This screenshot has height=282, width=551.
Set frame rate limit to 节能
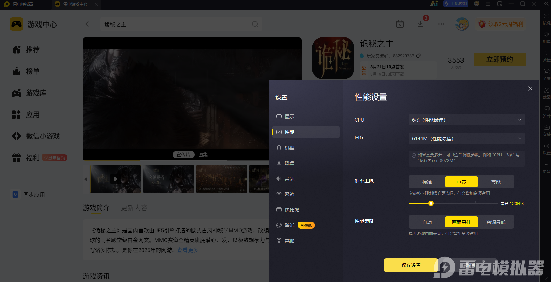(496, 182)
